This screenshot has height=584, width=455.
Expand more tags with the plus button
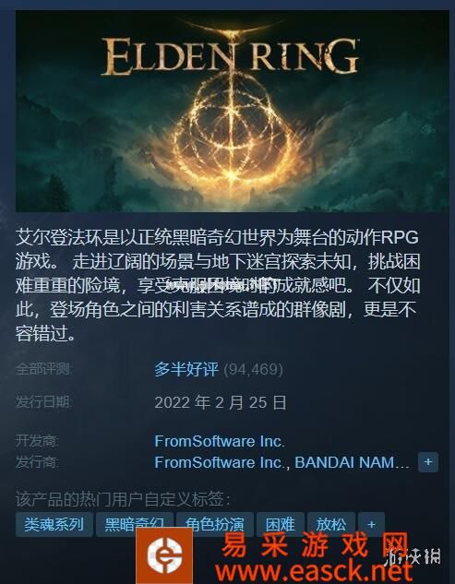(371, 524)
